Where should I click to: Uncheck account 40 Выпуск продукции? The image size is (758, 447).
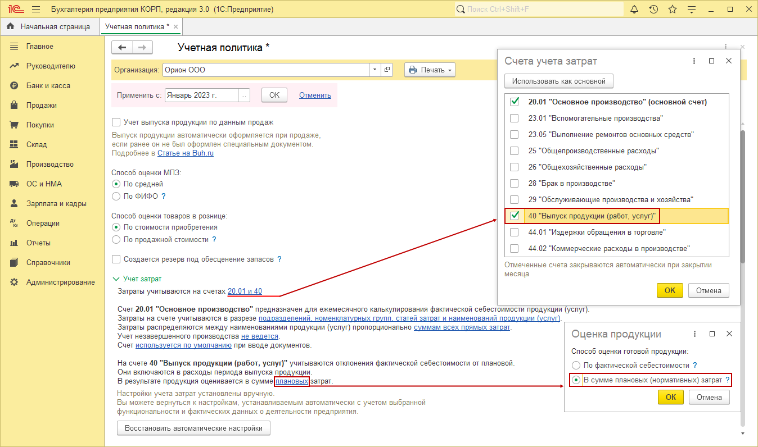[x=514, y=216]
